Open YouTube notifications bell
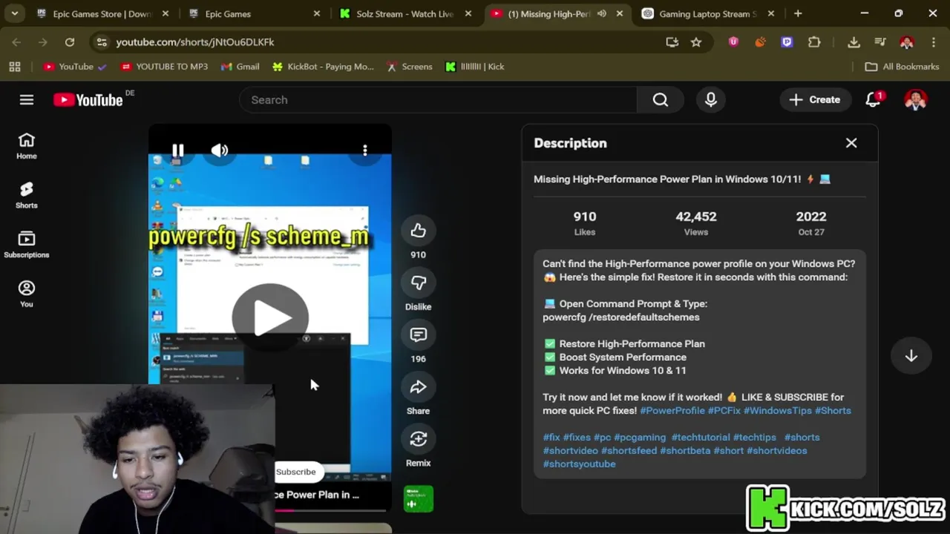This screenshot has width=950, height=534. coord(873,99)
